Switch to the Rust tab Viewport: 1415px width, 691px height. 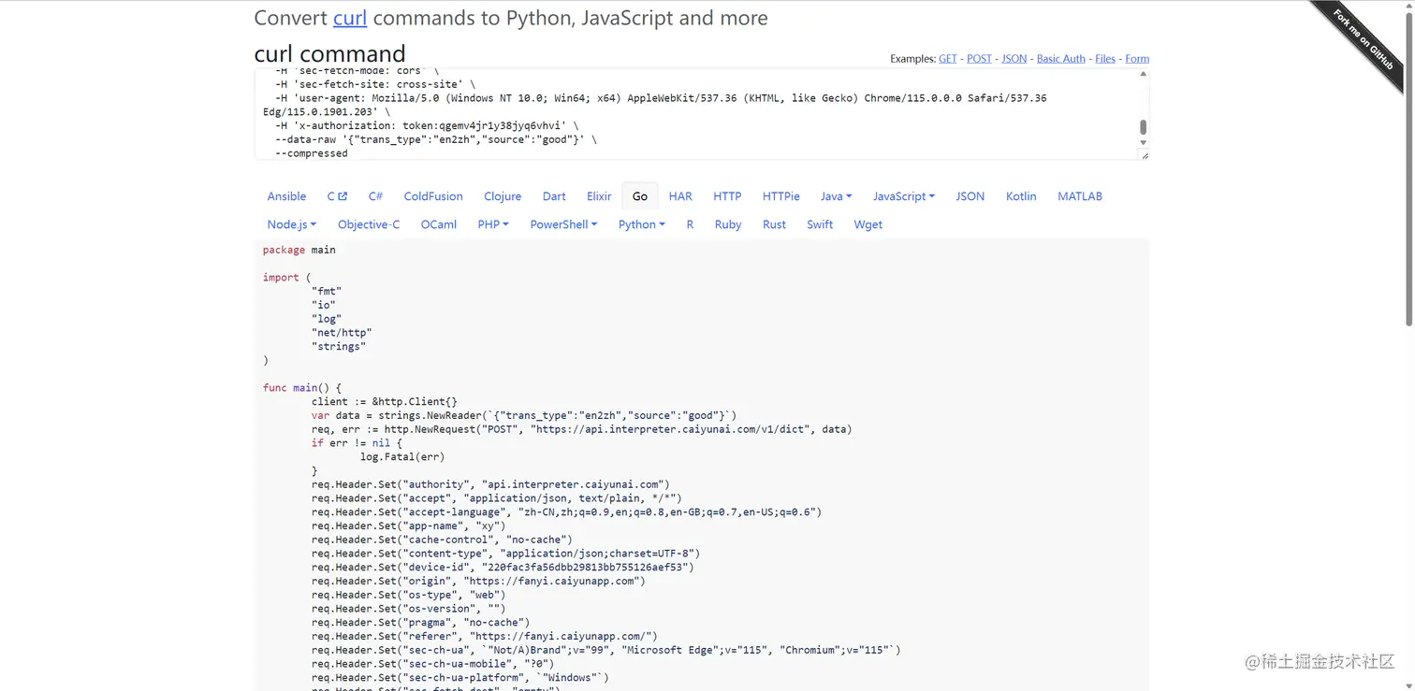point(774,224)
